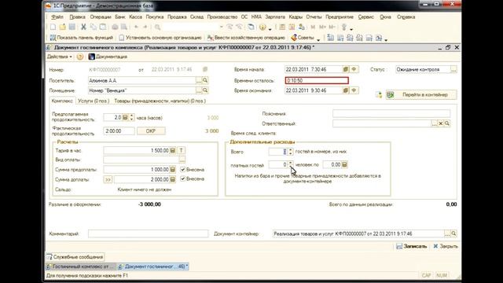Click the Пояснения input field
The width and height of the screenshot is (503, 283).
[x=391, y=113]
